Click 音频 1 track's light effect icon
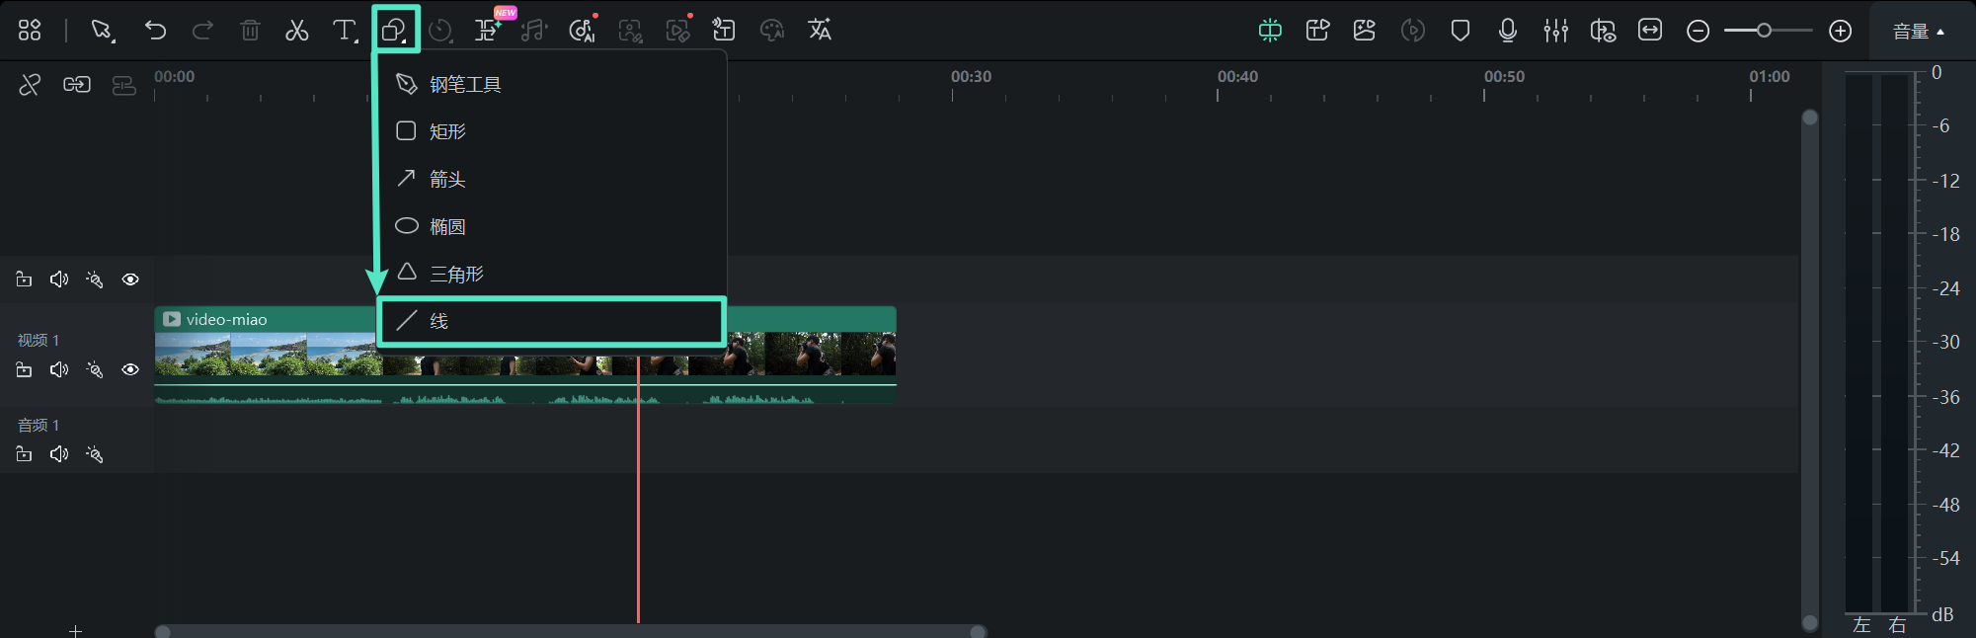1976x638 pixels. 95,454
